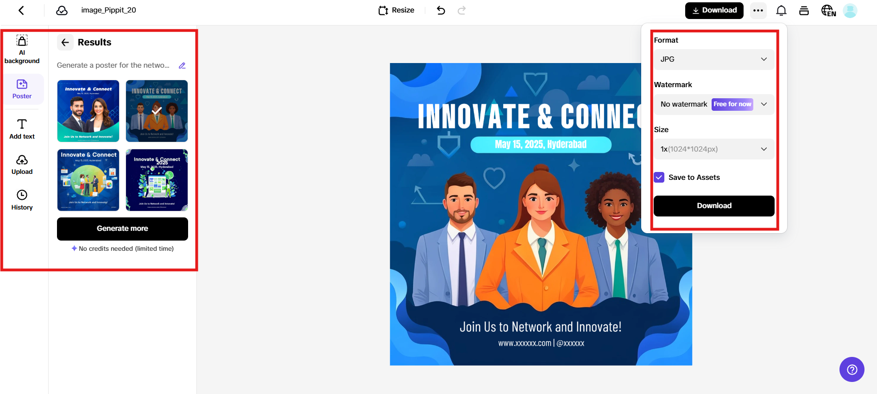Open the notifications bell
The width and height of the screenshot is (877, 394).
(781, 11)
